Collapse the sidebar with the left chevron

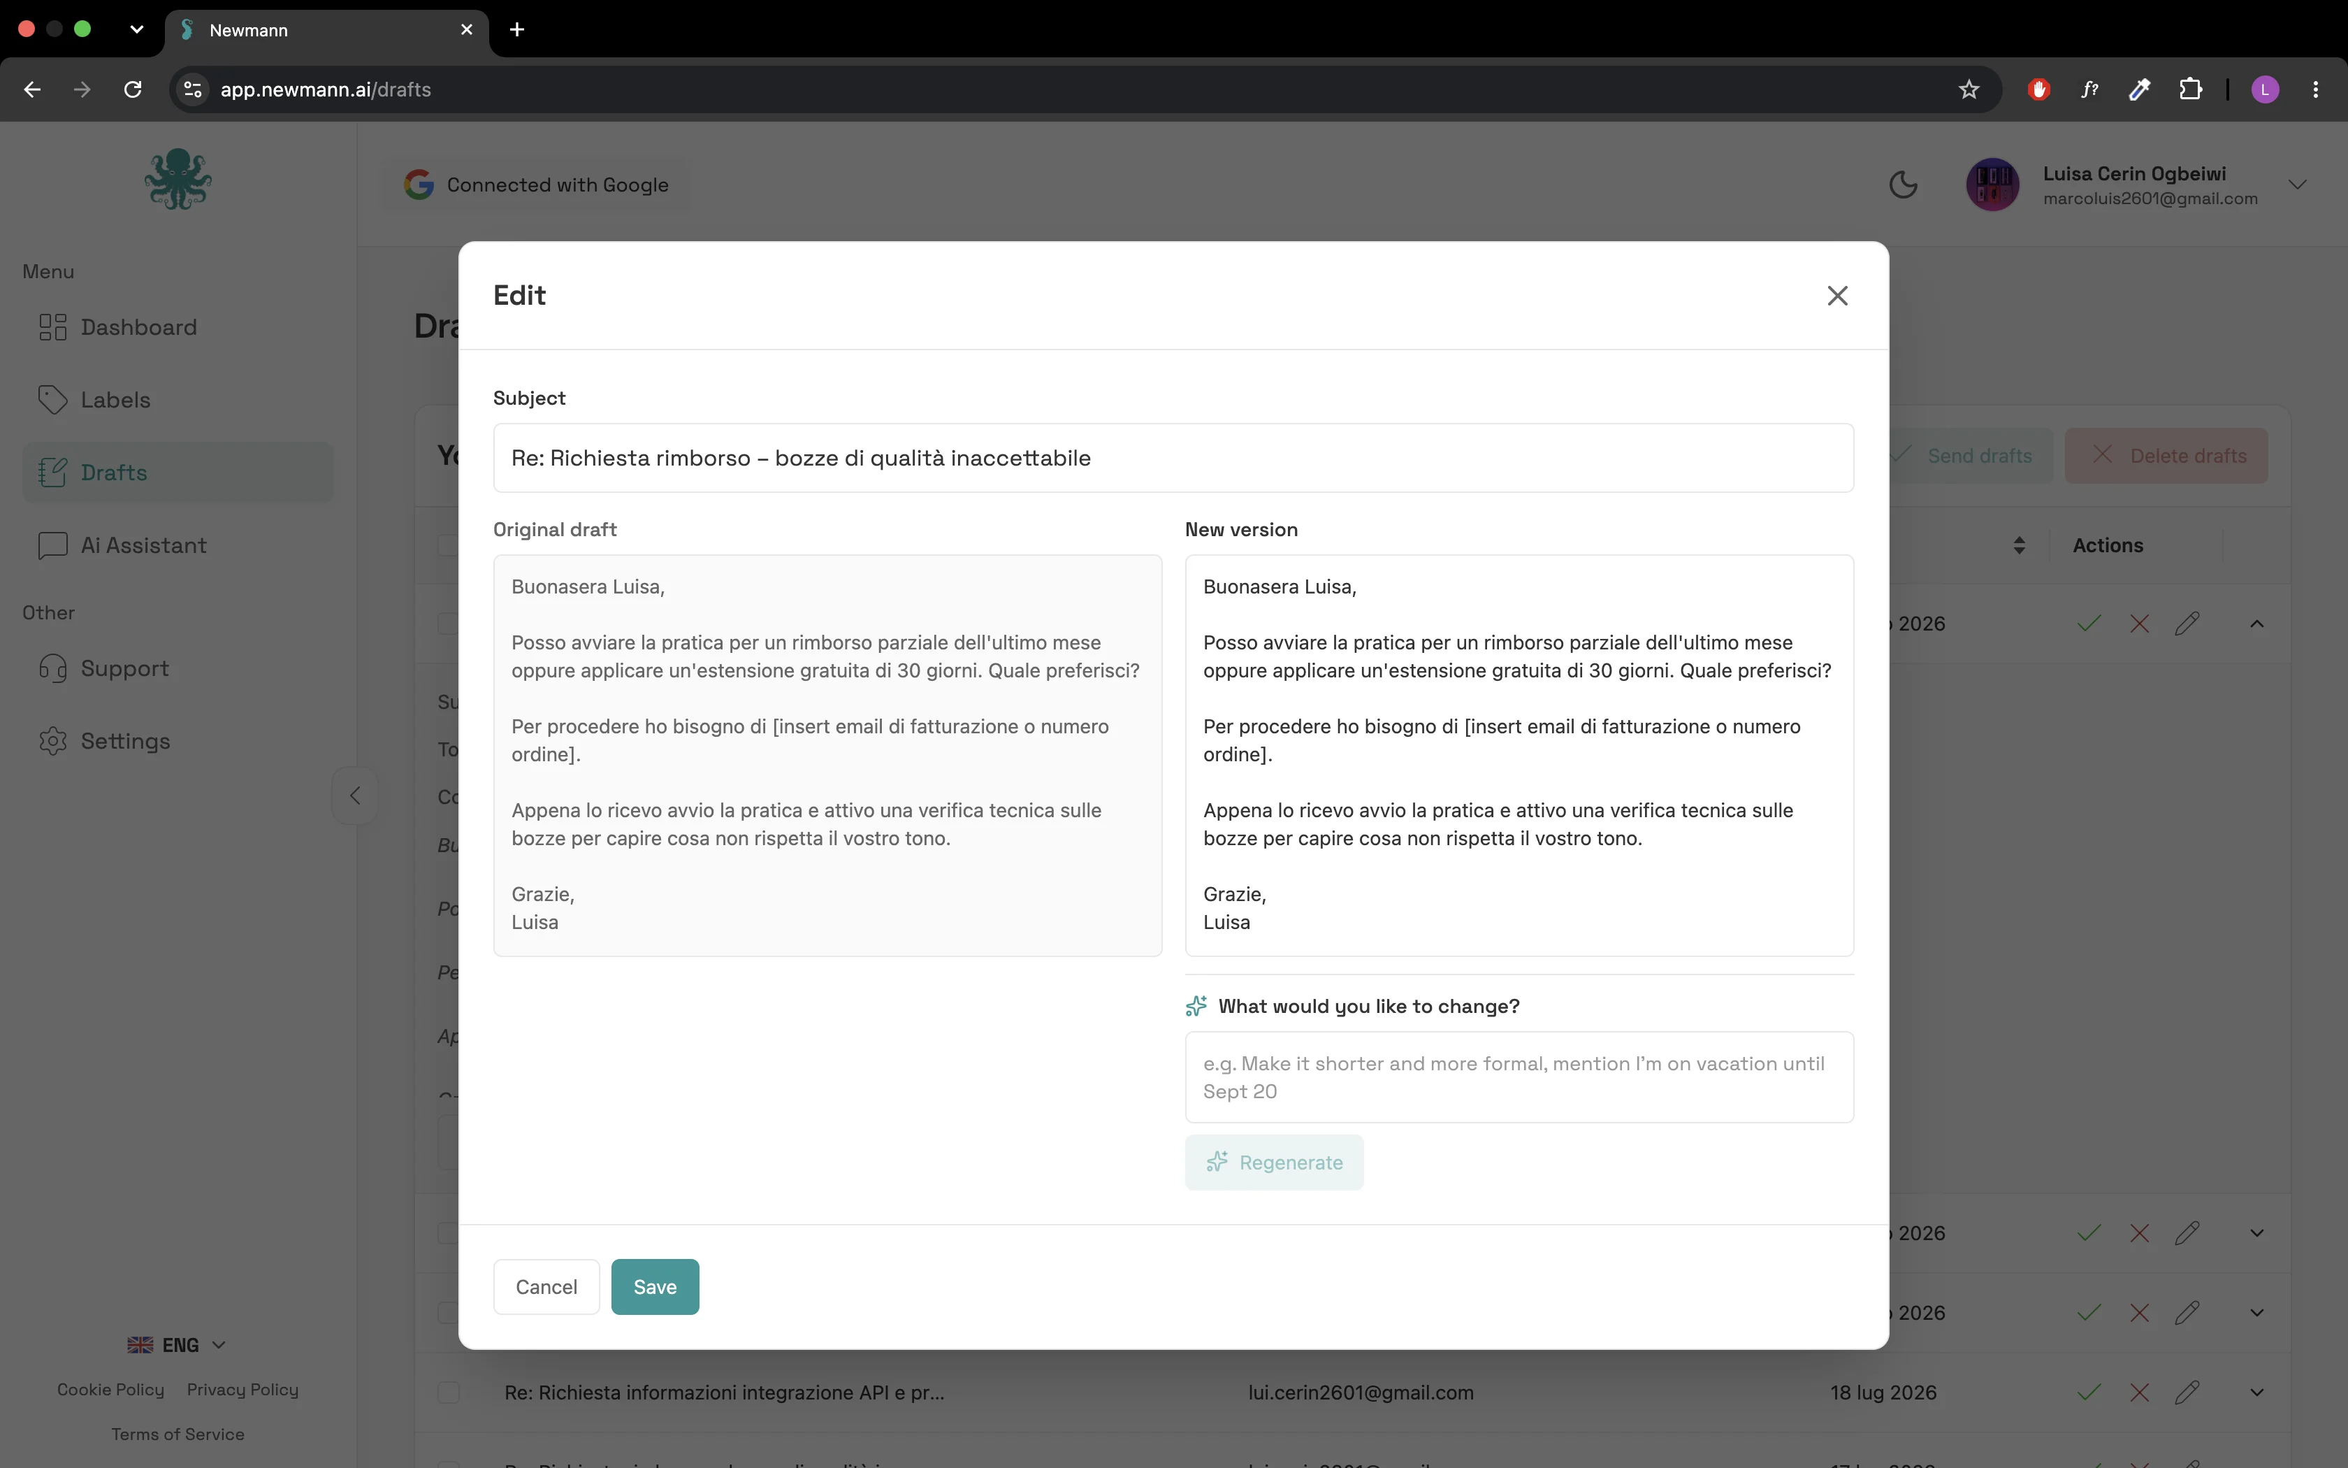pyautogui.click(x=355, y=796)
